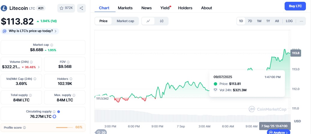Click the share icon button
The height and width of the screenshot is (134, 311).
(81, 8)
